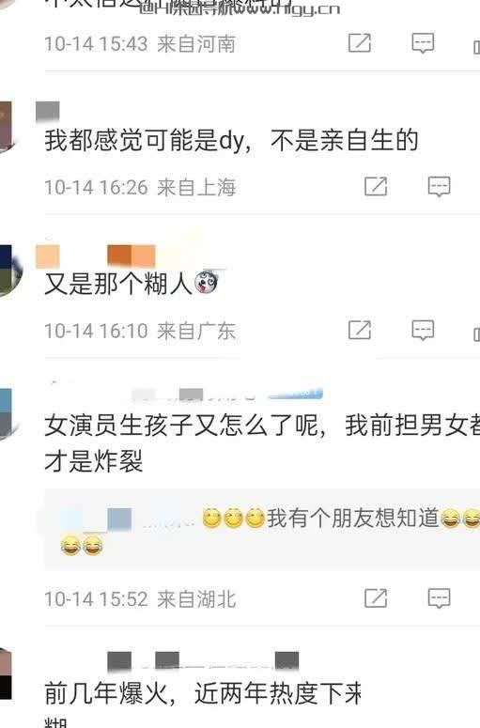
Task: Tap reply icon on Guangdong comment
Action: pos(423,330)
